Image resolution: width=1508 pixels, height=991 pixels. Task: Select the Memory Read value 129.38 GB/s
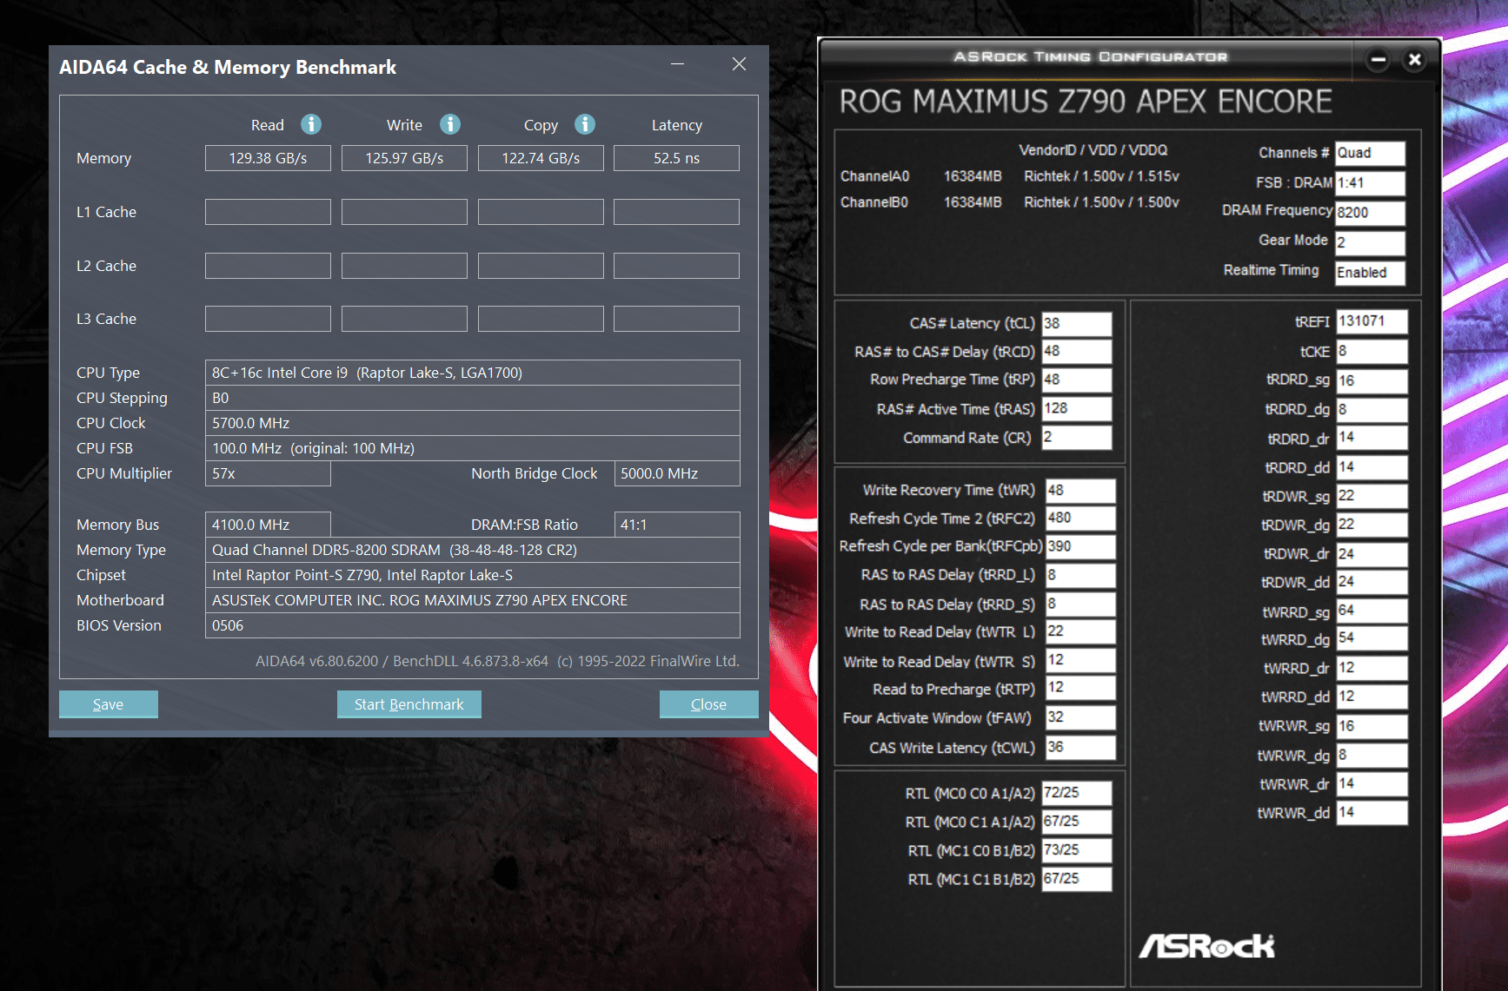click(268, 158)
